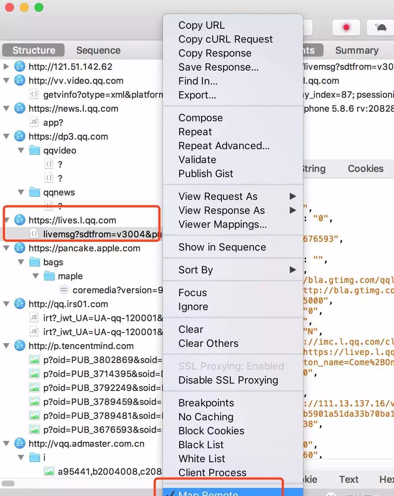Open the Summary tab
394x496 pixels.
click(357, 50)
